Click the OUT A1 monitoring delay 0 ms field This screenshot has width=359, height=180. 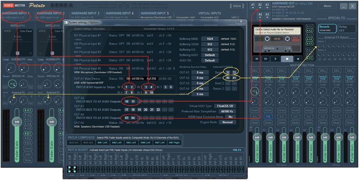(200, 73)
